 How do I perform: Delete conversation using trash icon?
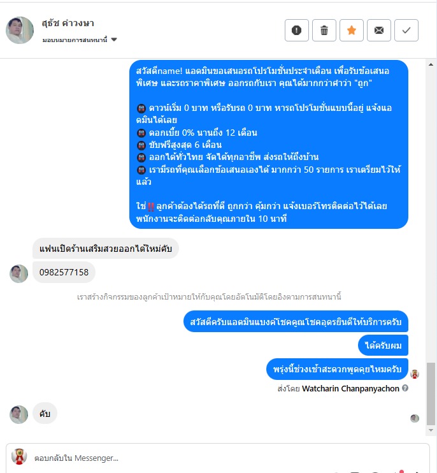(324, 30)
